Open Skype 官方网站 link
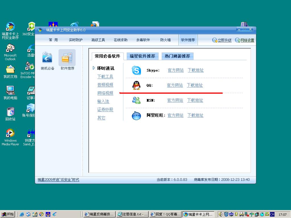The height and width of the screenshot is (218, 291). (176, 70)
